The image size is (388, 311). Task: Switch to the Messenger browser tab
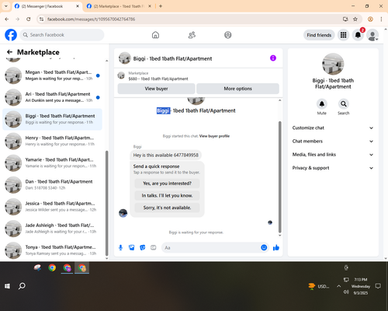(x=47, y=6)
